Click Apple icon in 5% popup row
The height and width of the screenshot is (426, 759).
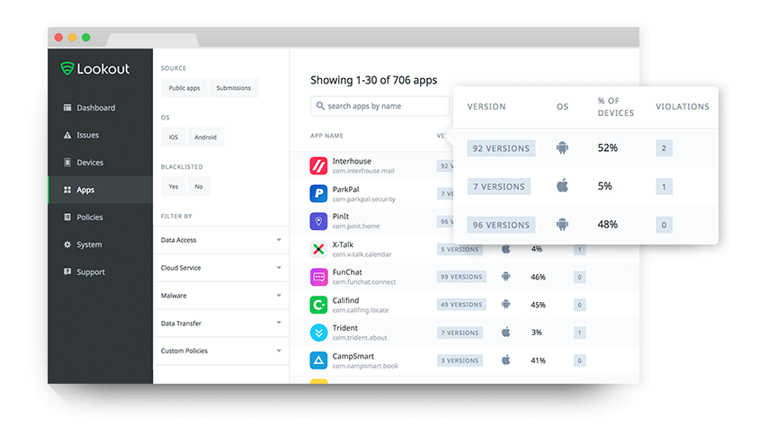[x=562, y=185]
